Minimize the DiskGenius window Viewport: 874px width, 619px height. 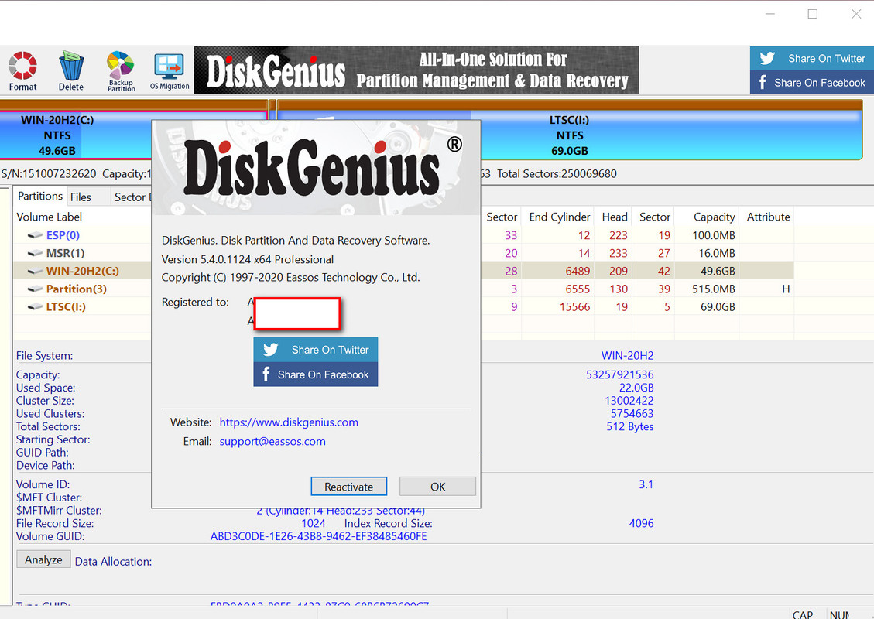click(x=769, y=14)
